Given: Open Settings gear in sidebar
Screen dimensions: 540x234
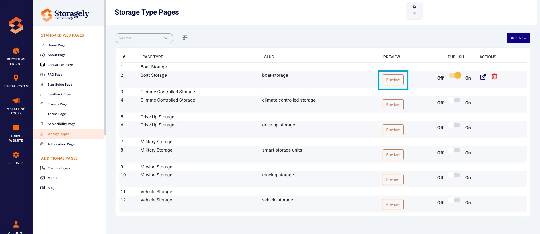Looking at the screenshot, I should [16, 155].
